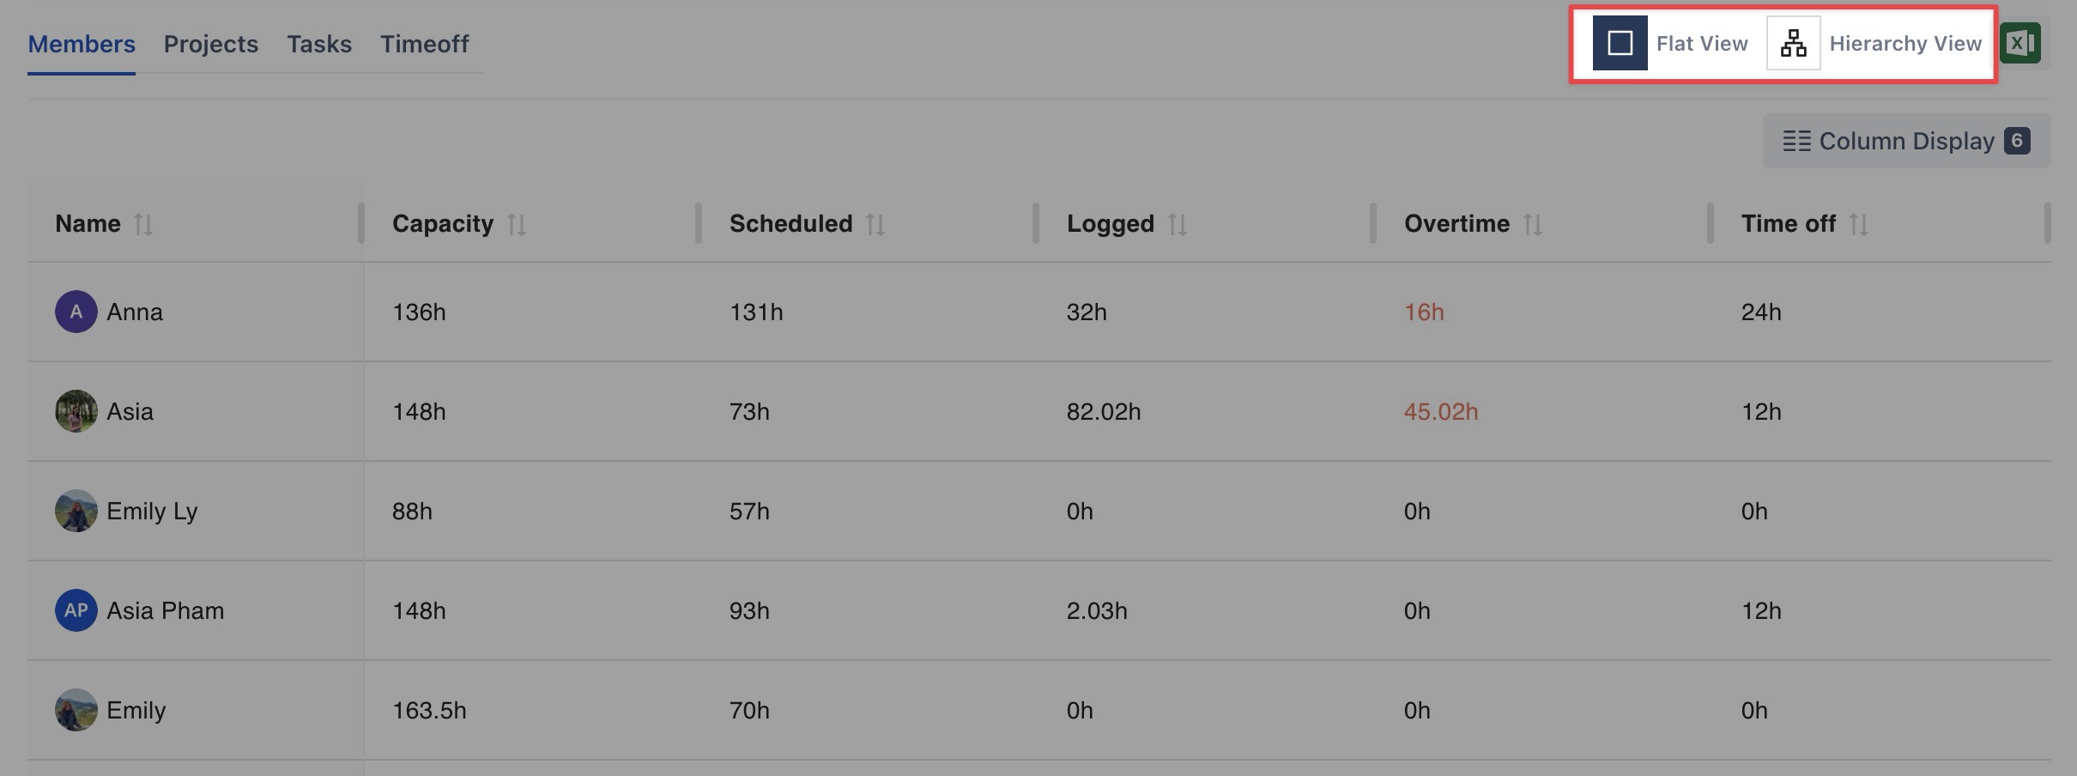
Task: Sort by Overtime using its sort arrows
Action: [1532, 224]
